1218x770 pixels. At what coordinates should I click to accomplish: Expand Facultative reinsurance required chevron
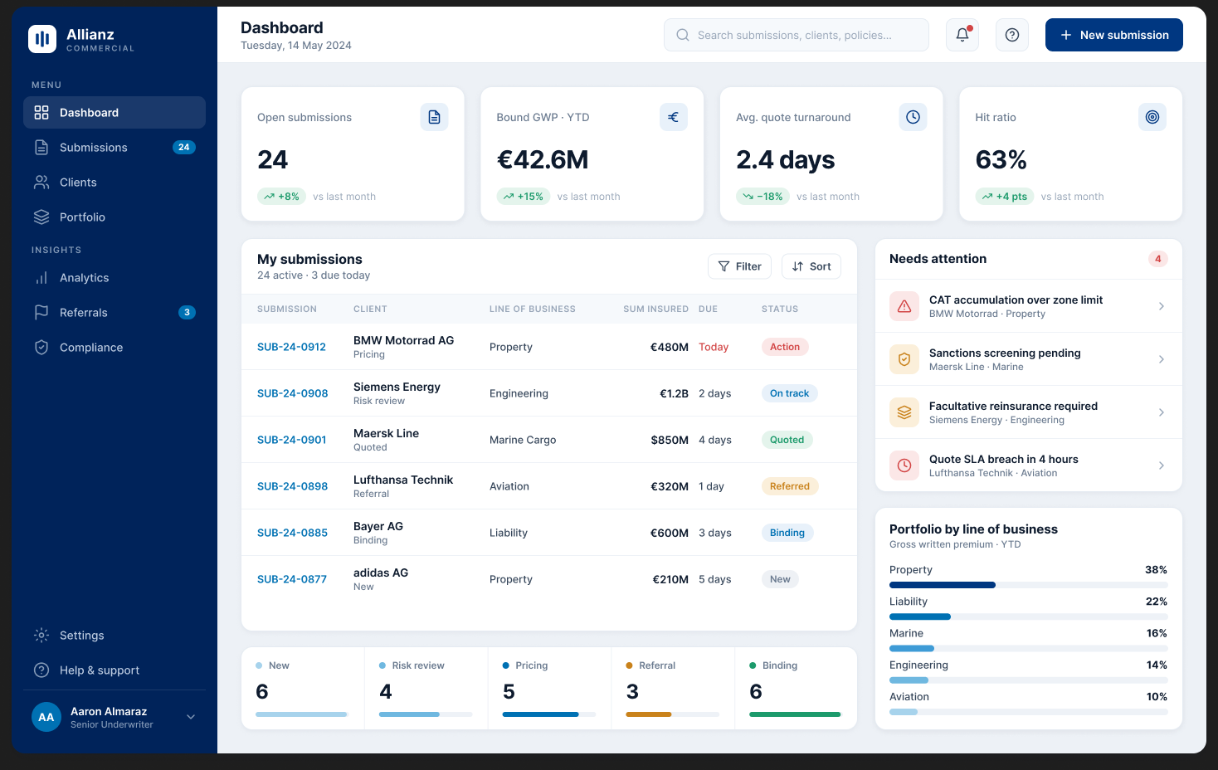(x=1162, y=412)
